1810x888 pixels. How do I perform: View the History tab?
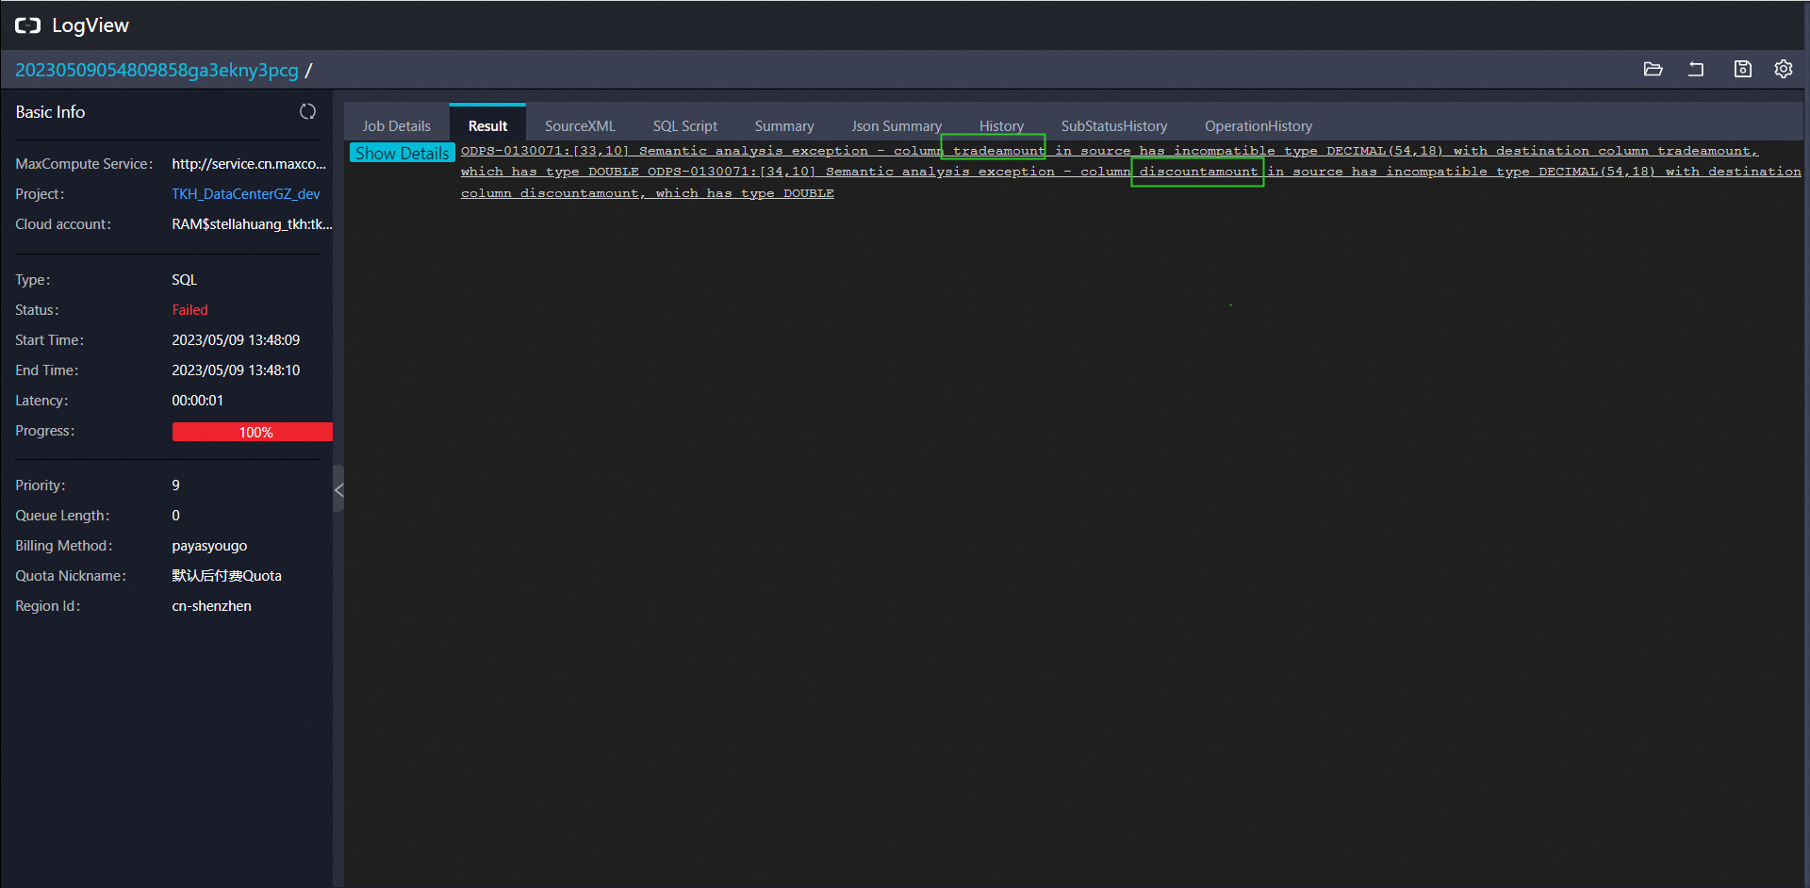1001,125
